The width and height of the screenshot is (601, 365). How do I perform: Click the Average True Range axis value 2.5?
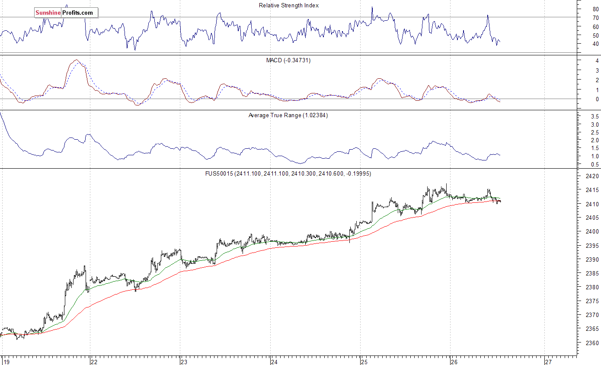pyautogui.click(x=595, y=132)
